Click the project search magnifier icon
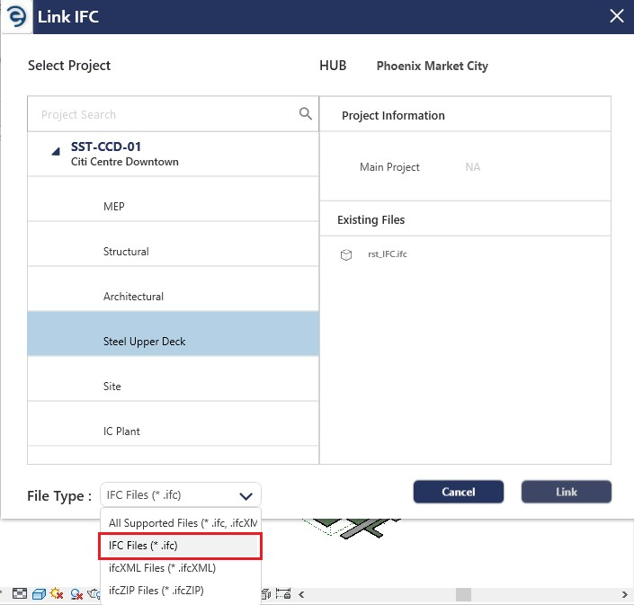Viewport: 634px width, 605px height. (305, 113)
